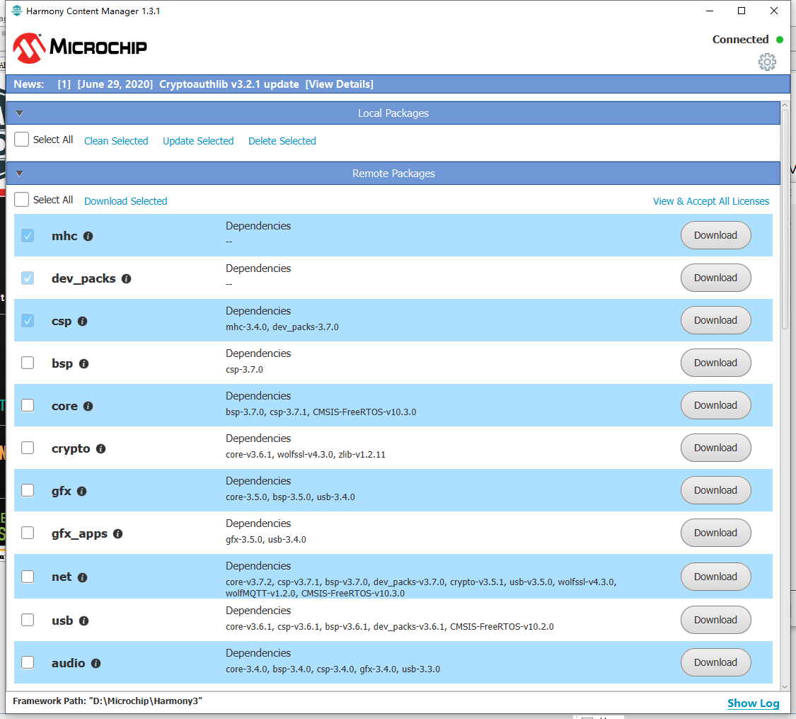Check the bsp package checkbox
This screenshot has width=796, height=719.
(28, 363)
